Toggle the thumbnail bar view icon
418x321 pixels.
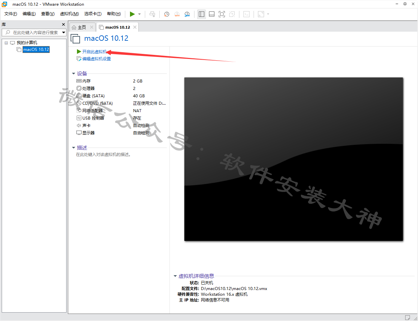pyautogui.click(x=212, y=14)
